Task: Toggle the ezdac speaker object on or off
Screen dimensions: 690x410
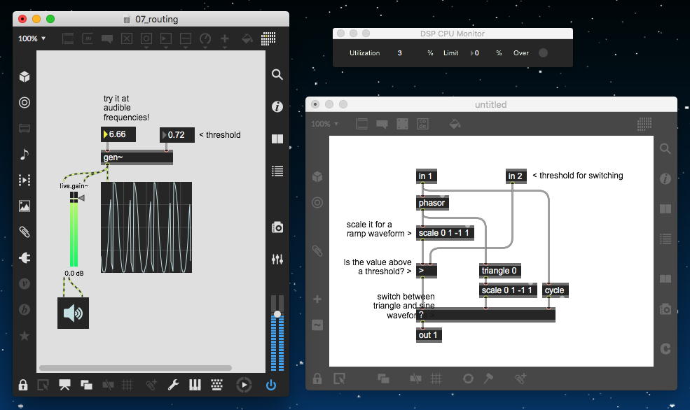Action: tap(73, 313)
